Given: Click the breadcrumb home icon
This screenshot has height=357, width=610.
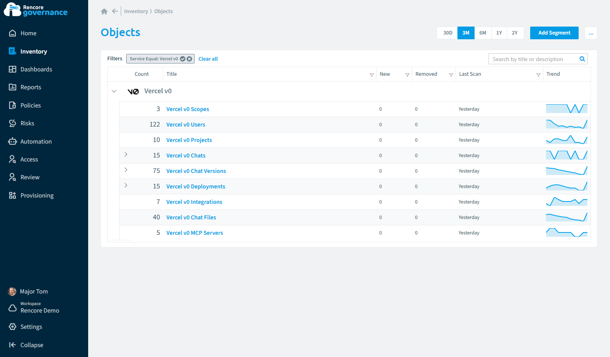Looking at the screenshot, I should (x=104, y=12).
